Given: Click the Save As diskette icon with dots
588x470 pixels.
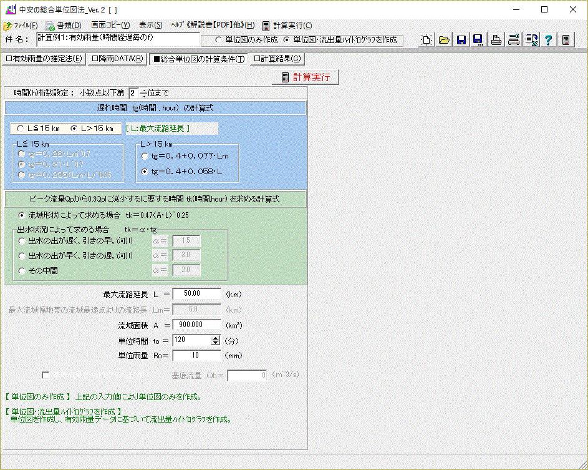Looking at the screenshot, I should click(478, 39).
